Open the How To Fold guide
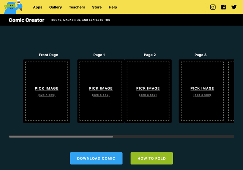243x170 pixels. click(152, 158)
